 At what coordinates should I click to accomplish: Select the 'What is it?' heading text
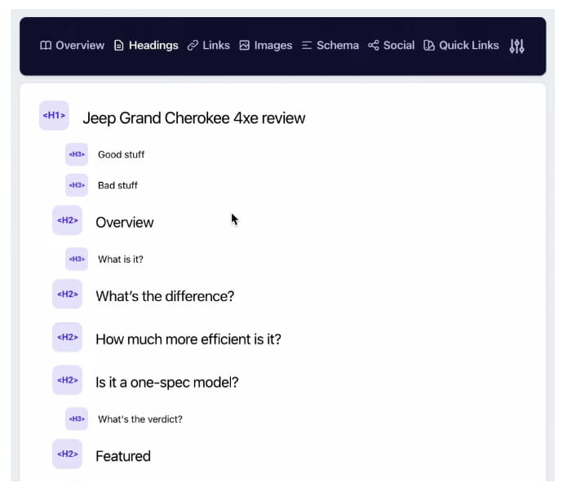pyautogui.click(x=121, y=259)
